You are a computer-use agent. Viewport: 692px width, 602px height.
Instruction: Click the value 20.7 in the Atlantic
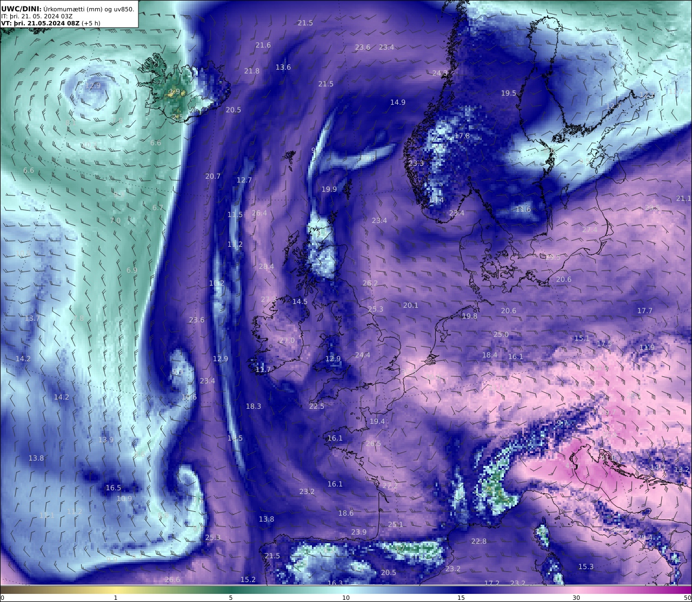(213, 177)
